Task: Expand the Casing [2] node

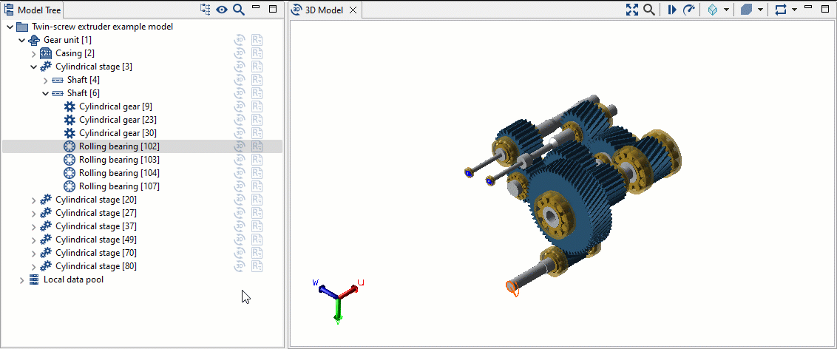Action: pyautogui.click(x=33, y=53)
